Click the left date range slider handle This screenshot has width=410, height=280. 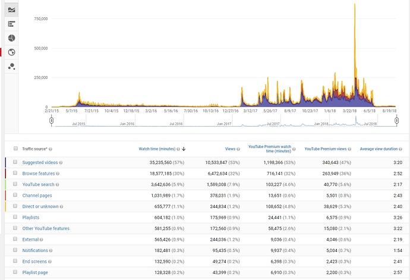tap(52, 121)
